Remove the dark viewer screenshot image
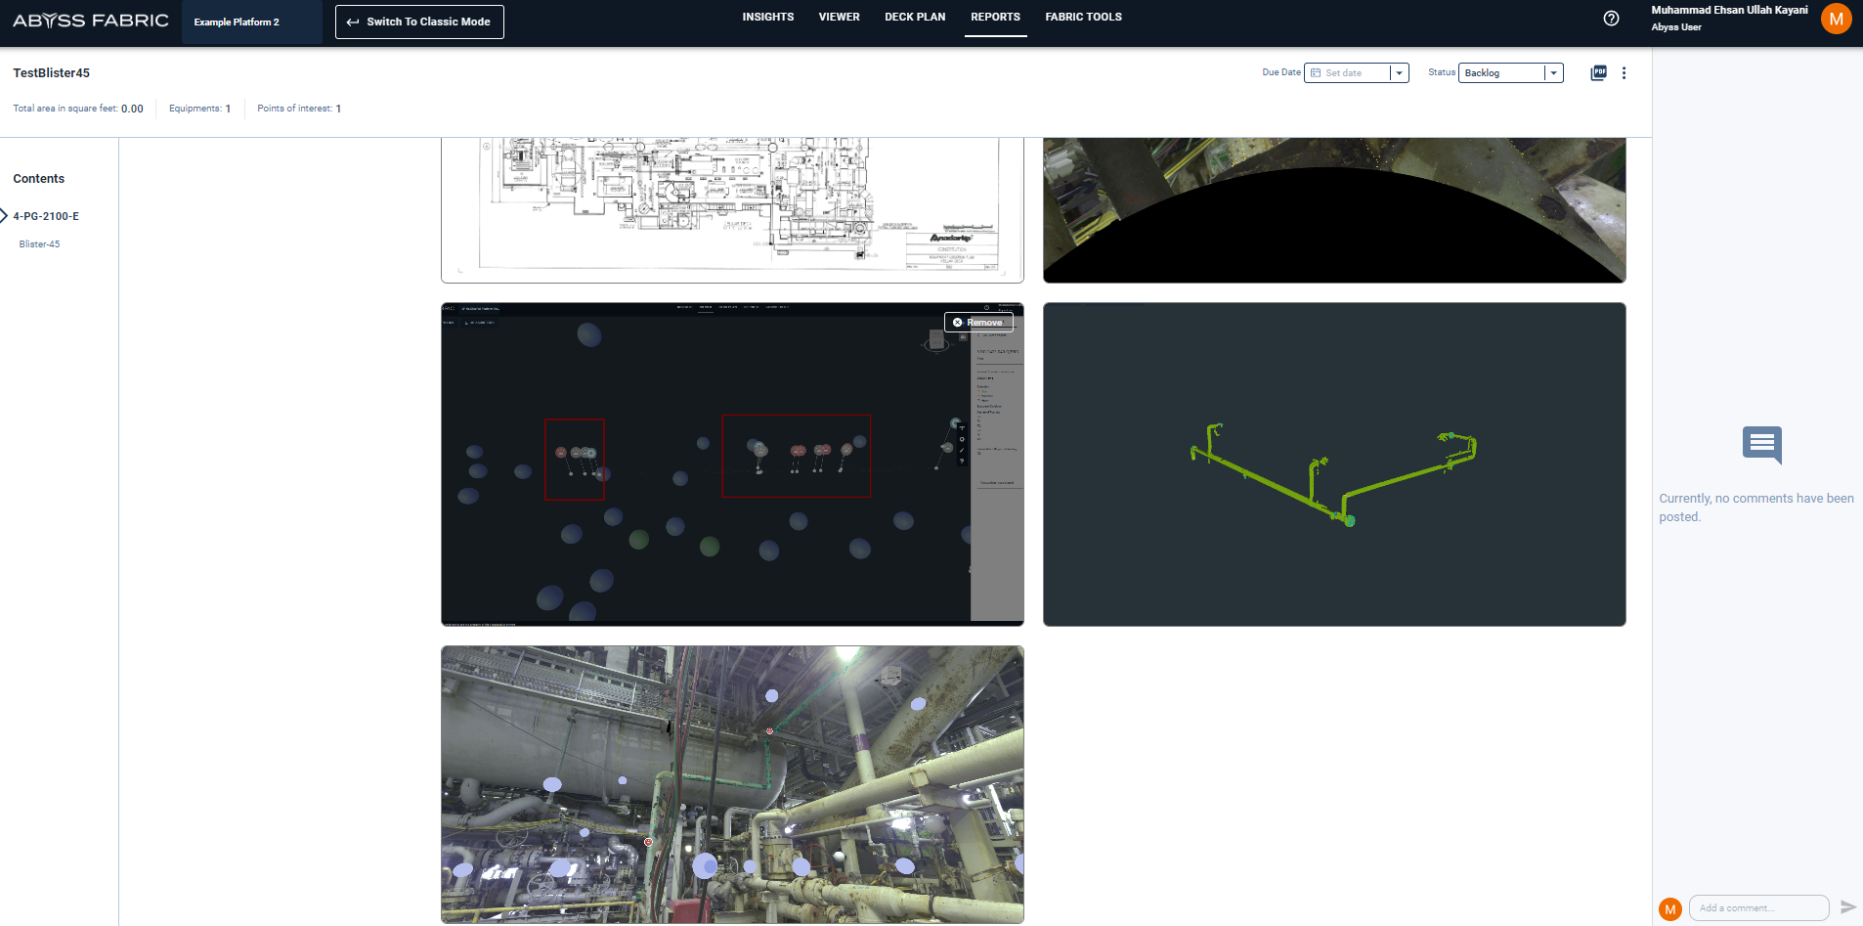The width and height of the screenshot is (1863, 926). (978, 323)
